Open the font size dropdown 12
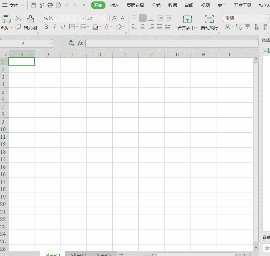270x256 pixels. click(x=107, y=18)
